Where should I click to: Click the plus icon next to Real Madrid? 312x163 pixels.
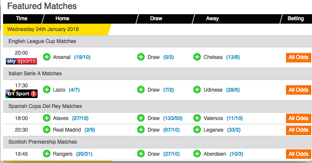tap(47, 130)
